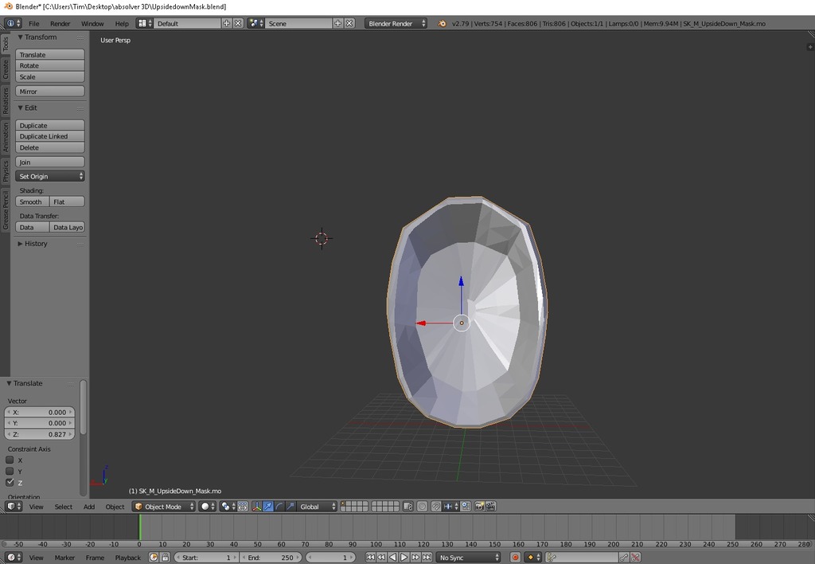815x564 pixels.
Task: Open the Select menu in 3D view header
Action: [x=64, y=507]
